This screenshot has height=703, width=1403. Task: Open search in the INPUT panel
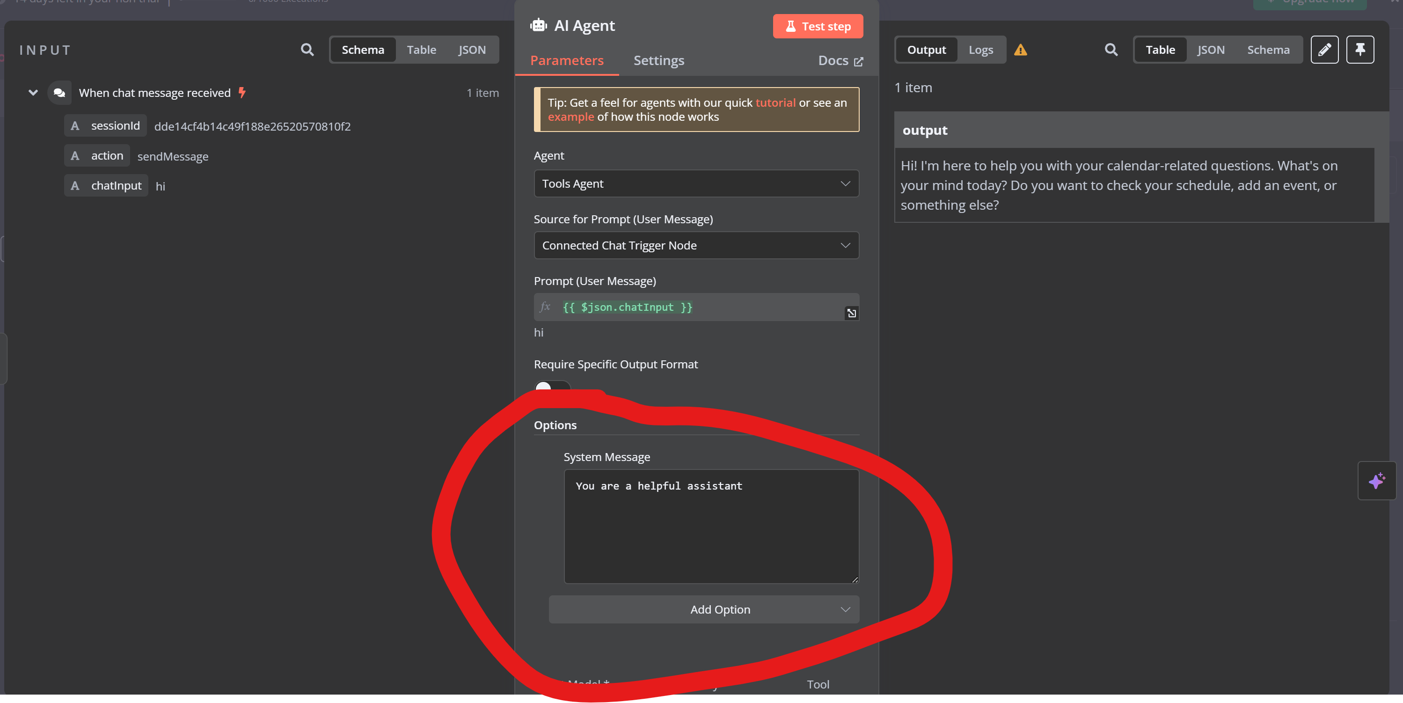click(x=307, y=50)
